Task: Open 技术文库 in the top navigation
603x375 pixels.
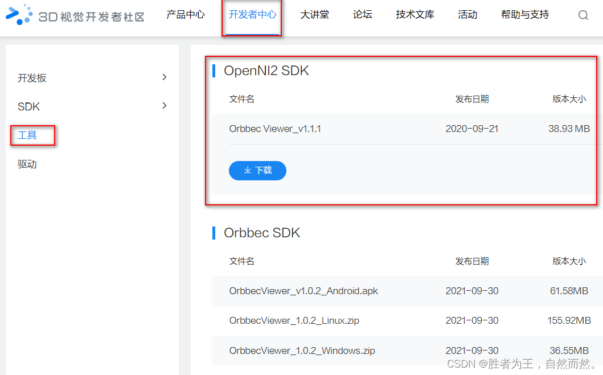Action: 415,15
